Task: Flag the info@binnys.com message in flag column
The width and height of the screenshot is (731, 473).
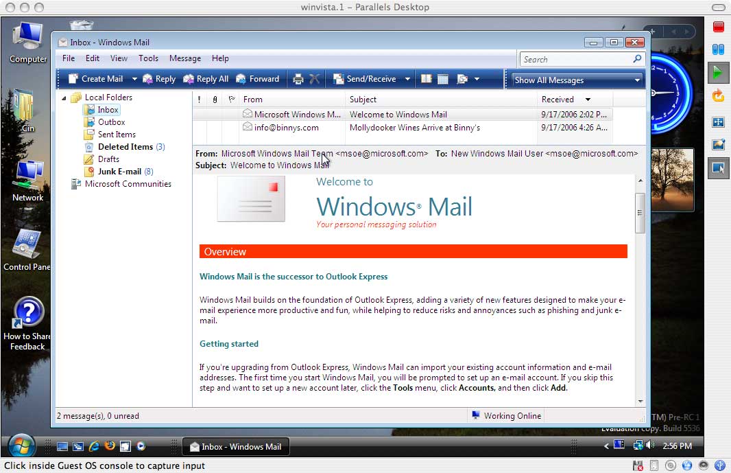Action: point(231,128)
